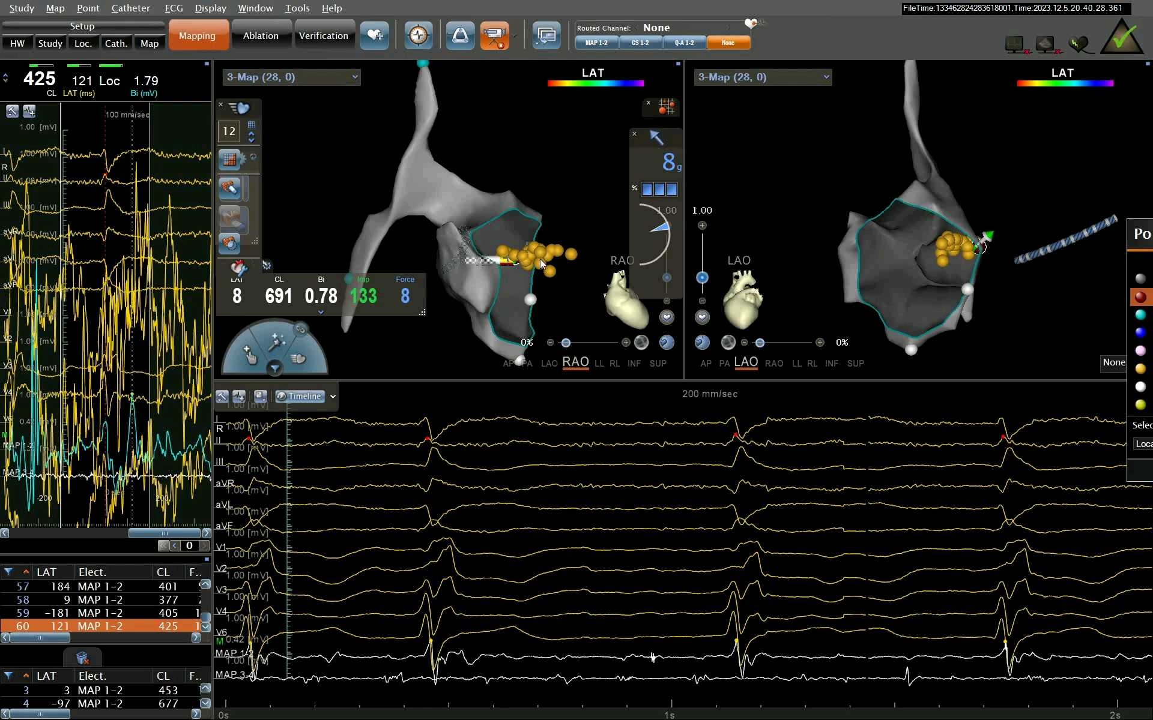The width and height of the screenshot is (1153, 720).
Task: Open the Timeline dropdown arrow
Action: pyautogui.click(x=333, y=396)
